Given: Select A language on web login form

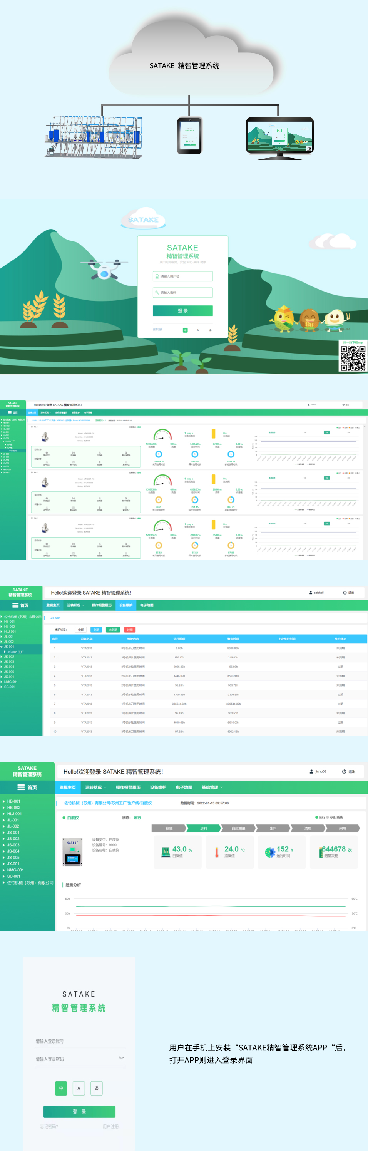Looking at the screenshot, I should 198,330.
